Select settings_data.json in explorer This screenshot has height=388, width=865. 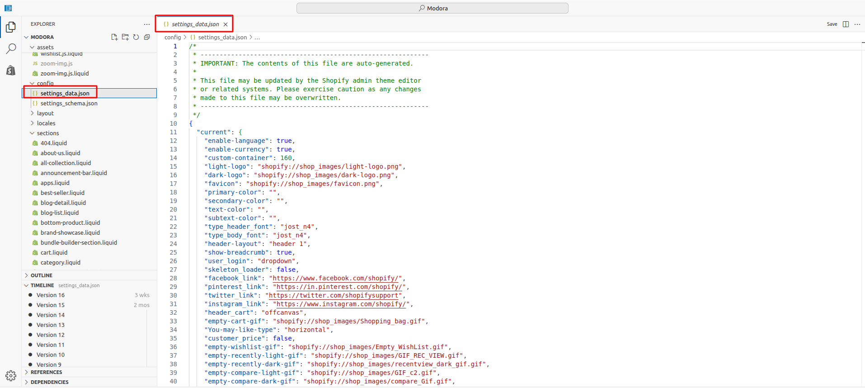(x=89, y=93)
